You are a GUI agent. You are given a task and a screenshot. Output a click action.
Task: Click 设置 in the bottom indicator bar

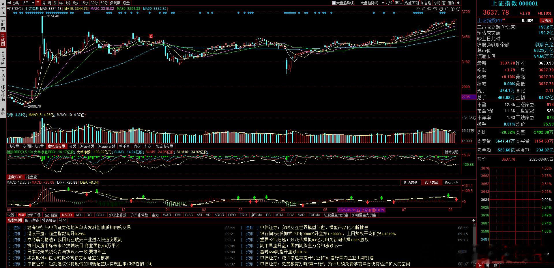click(11, 215)
